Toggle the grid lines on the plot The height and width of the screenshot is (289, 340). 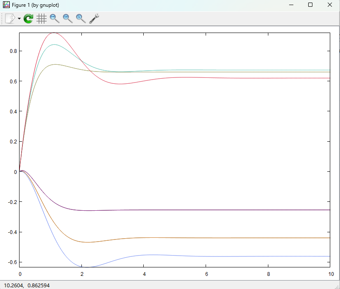click(x=42, y=19)
